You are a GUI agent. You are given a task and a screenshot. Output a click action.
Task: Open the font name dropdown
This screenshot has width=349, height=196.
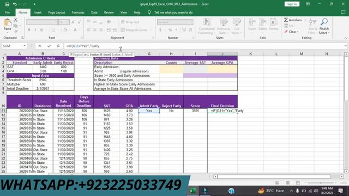tap(56, 22)
